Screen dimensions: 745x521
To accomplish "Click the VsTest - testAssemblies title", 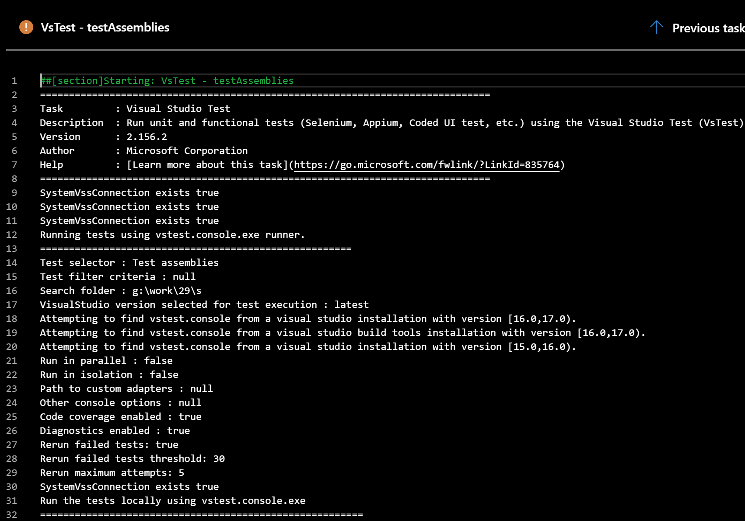I will 105,28.
